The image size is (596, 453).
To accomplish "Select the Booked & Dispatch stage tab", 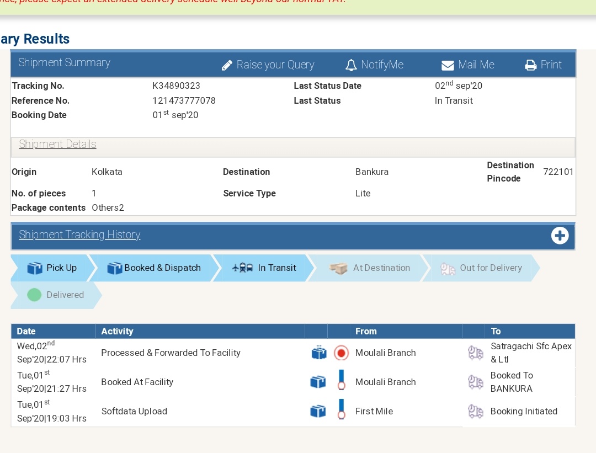I will tap(154, 268).
